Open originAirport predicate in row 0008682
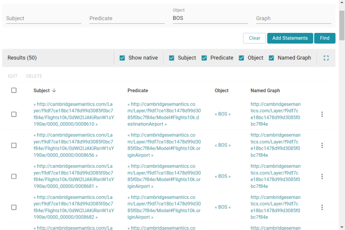Screen dimensions: 345x230 (x=164, y=207)
